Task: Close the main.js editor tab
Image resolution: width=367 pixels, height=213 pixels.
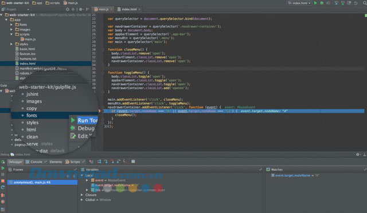Action: 112,9
